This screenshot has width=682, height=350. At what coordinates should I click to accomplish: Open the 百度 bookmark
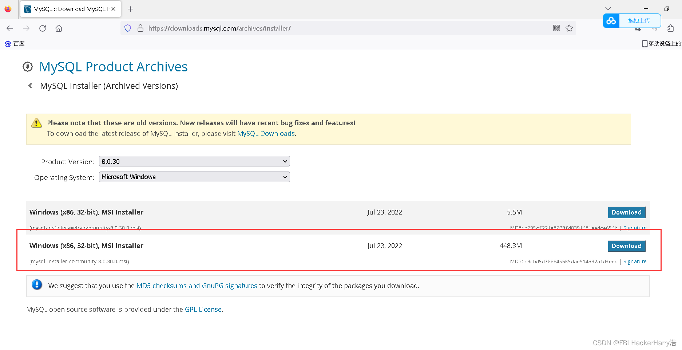15,44
